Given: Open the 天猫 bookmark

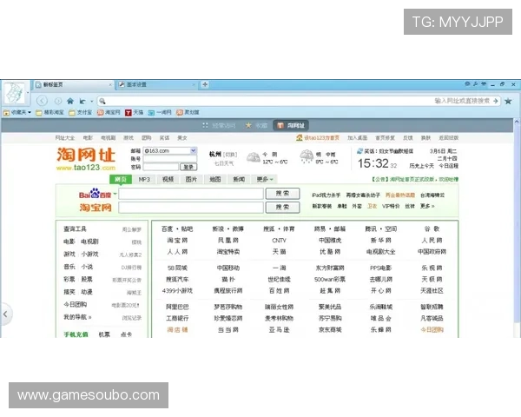Looking at the screenshot, I should (x=134, y=112).
